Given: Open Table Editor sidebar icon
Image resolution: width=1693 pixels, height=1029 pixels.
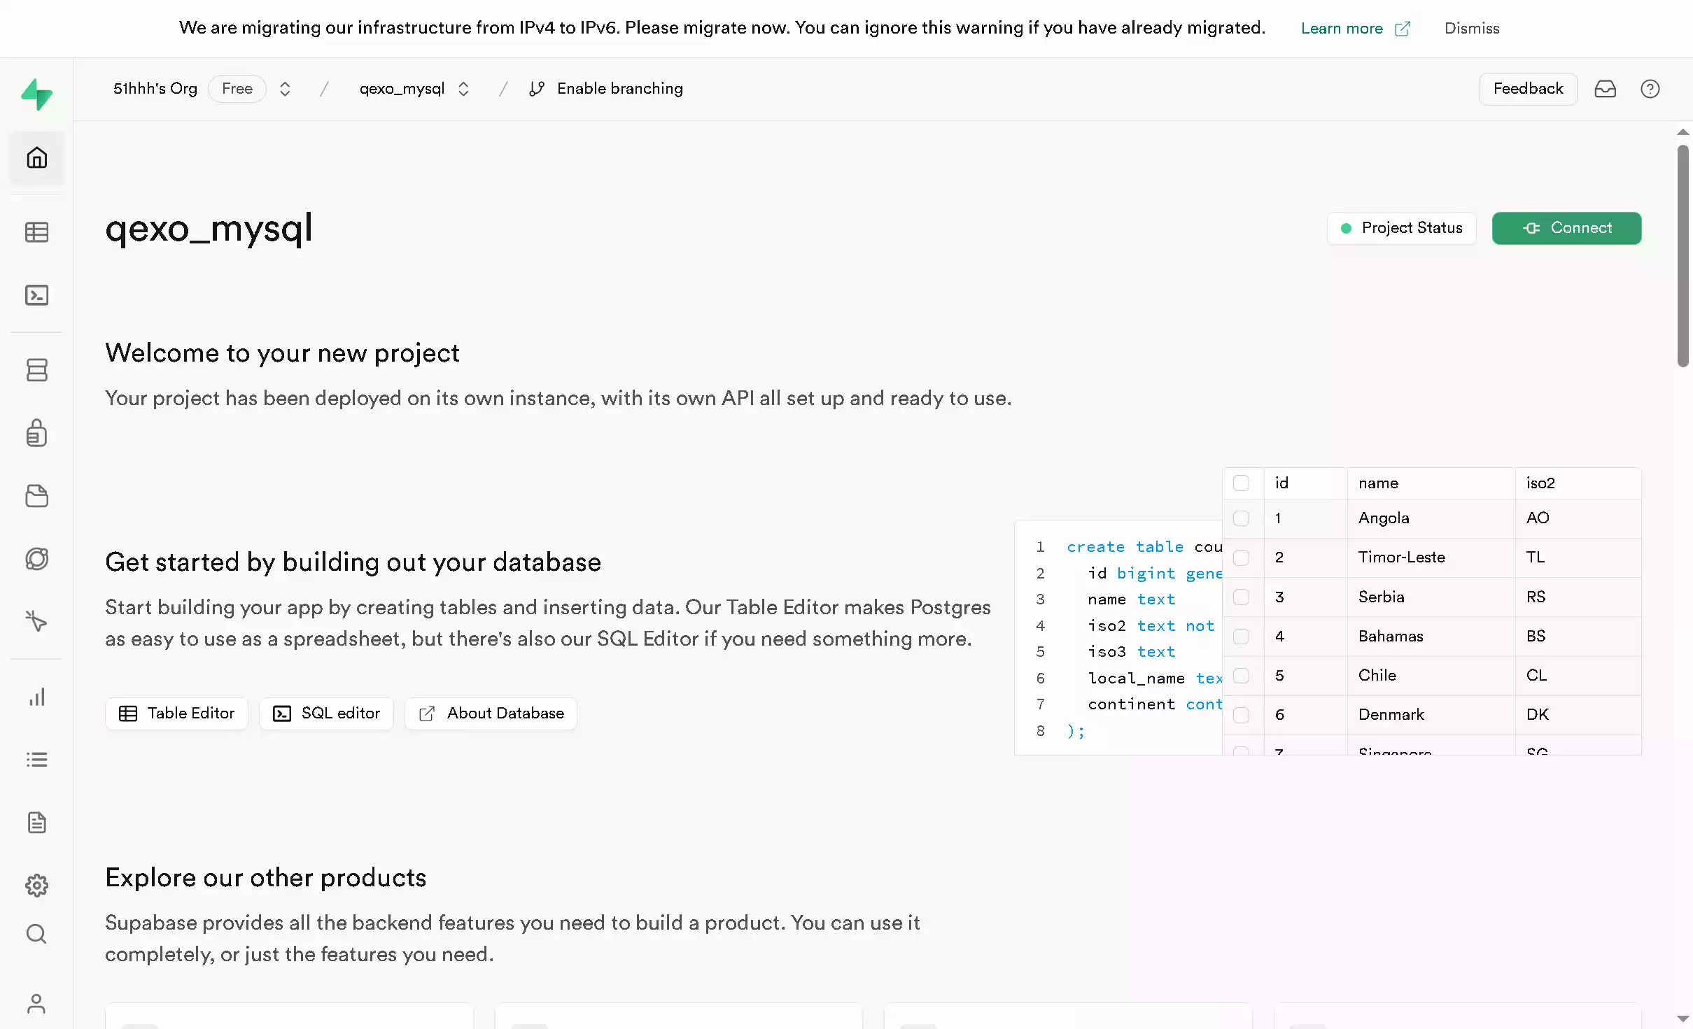Looking at the screenshot, I should (x=36, y=232).
